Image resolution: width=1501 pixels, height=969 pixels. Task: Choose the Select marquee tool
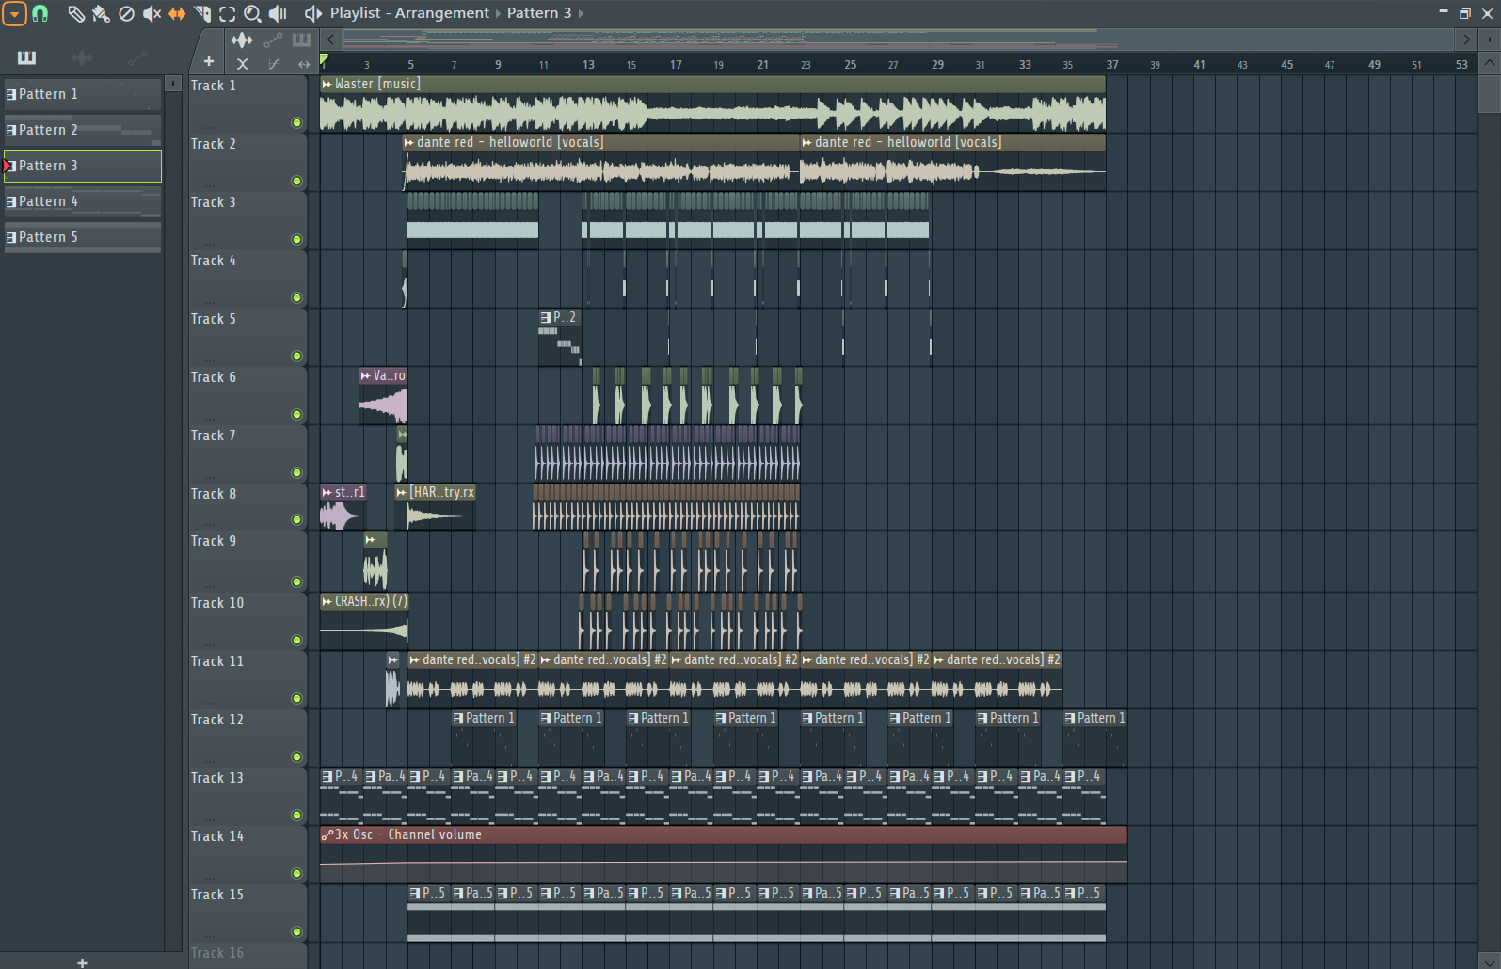point(227,13)
